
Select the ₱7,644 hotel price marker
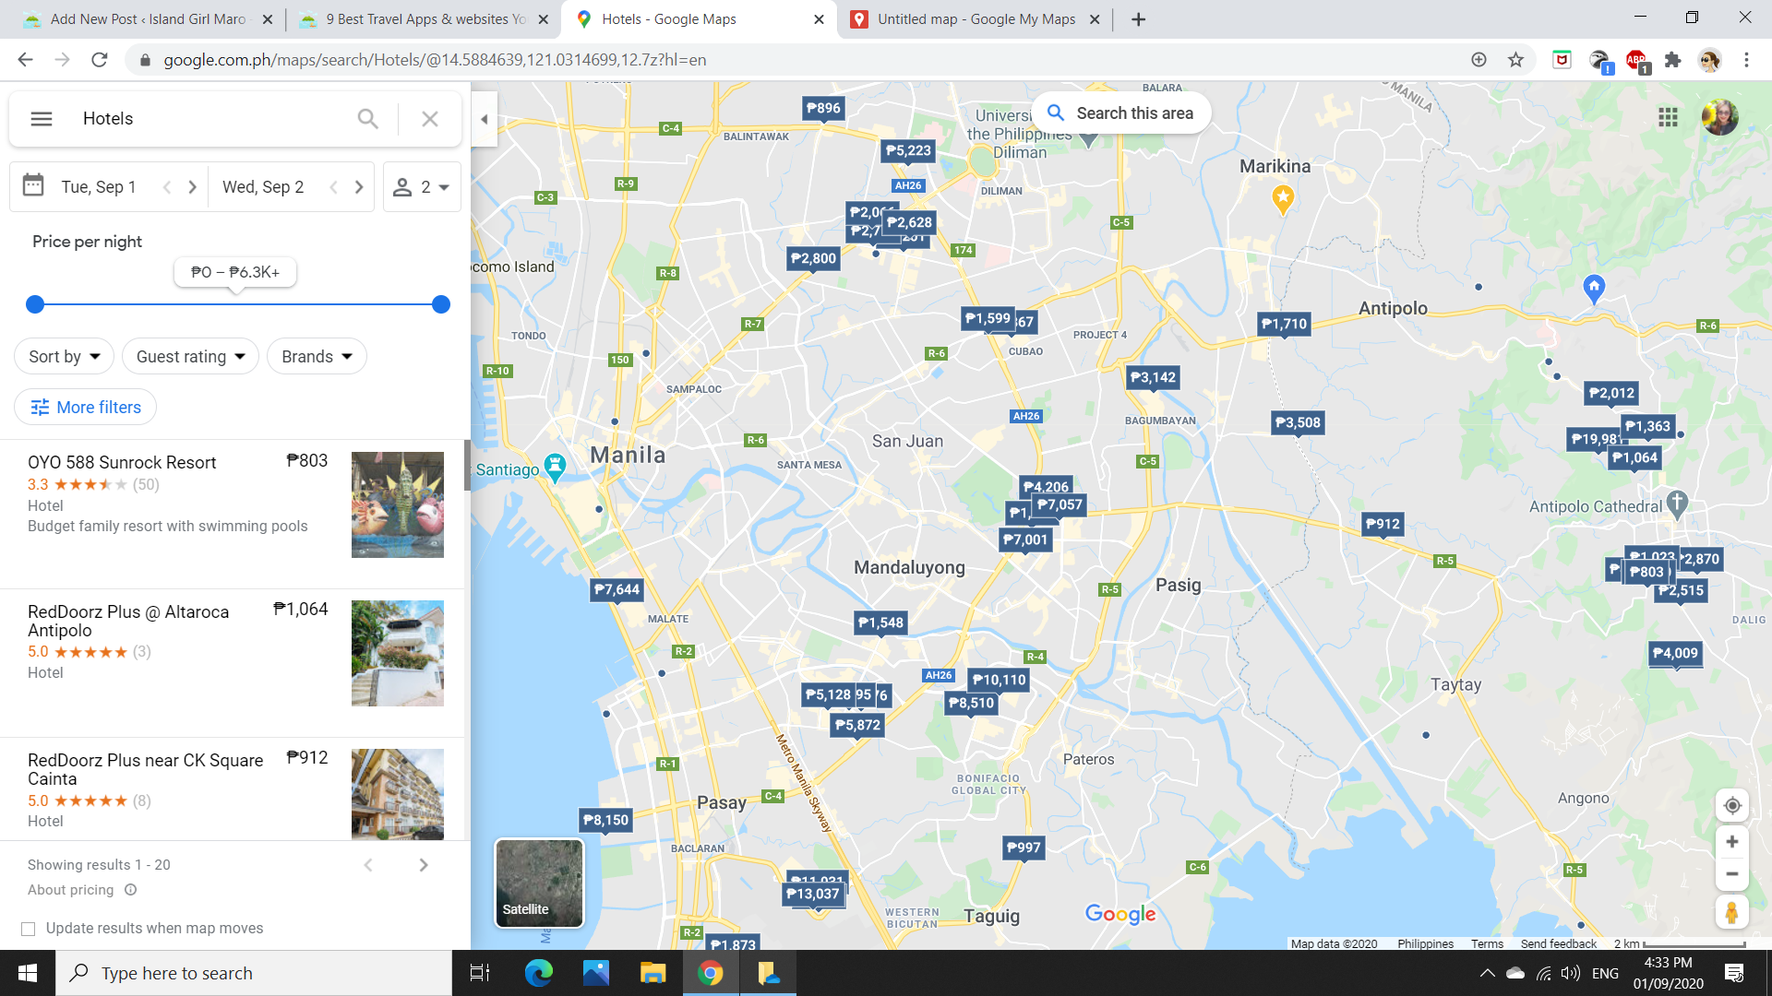[x=617, y=589]
